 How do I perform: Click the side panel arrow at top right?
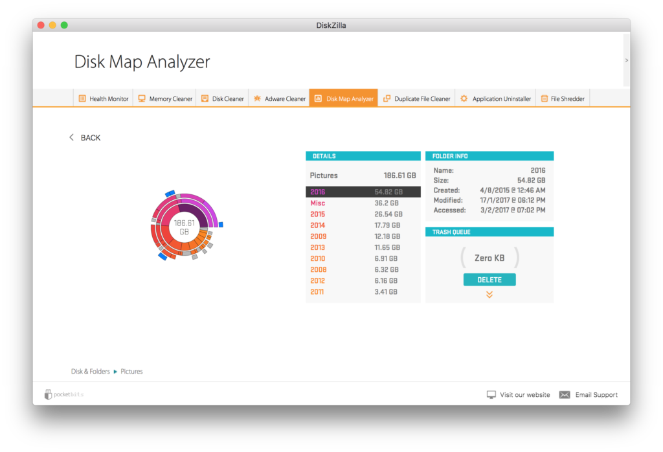(626, 60)
